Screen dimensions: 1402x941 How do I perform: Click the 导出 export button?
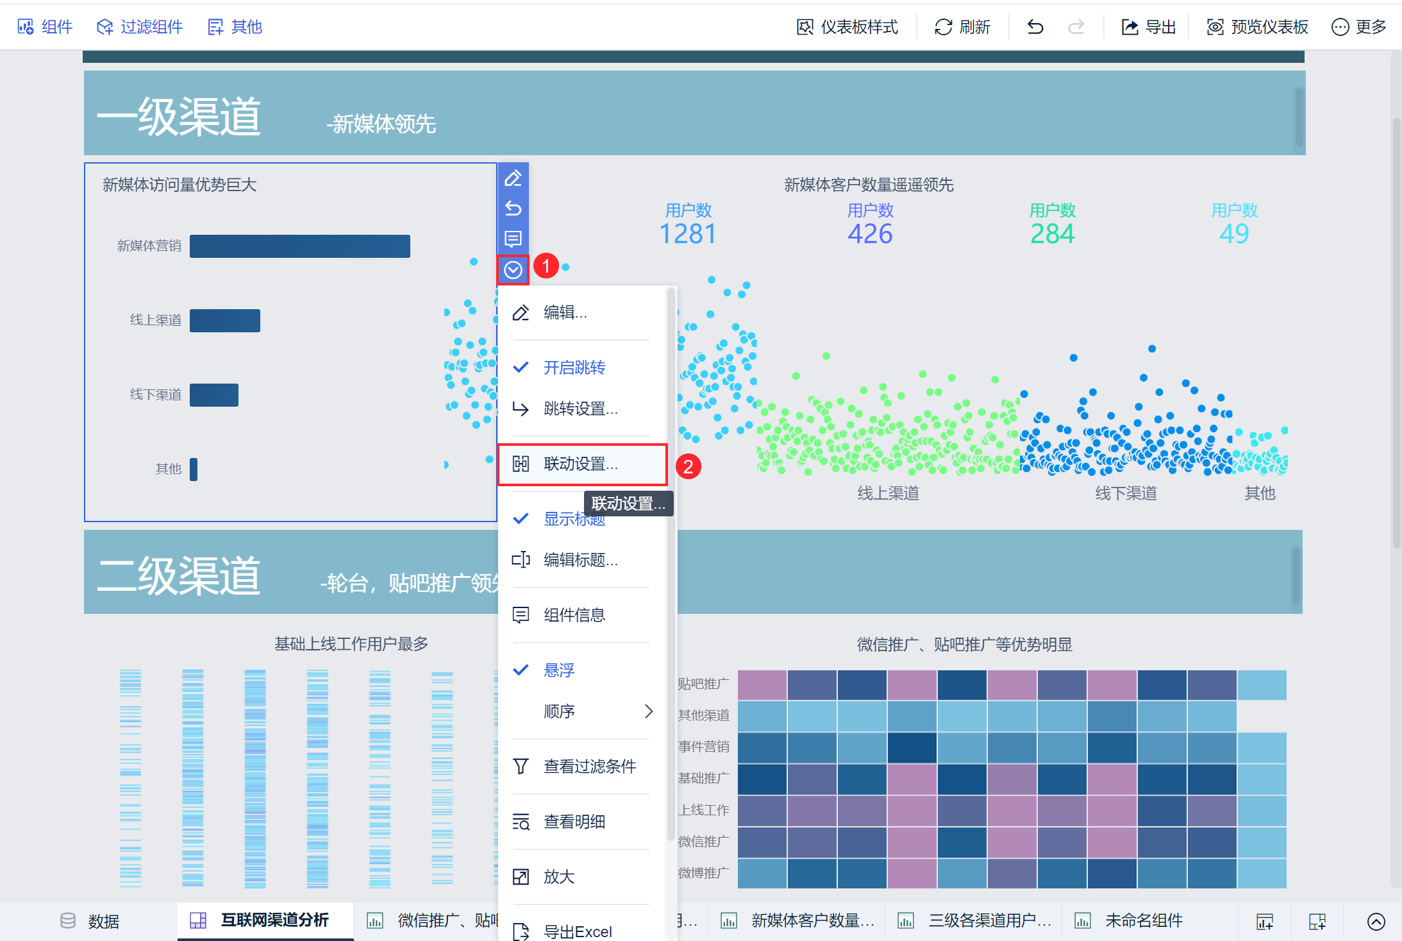1148,27
